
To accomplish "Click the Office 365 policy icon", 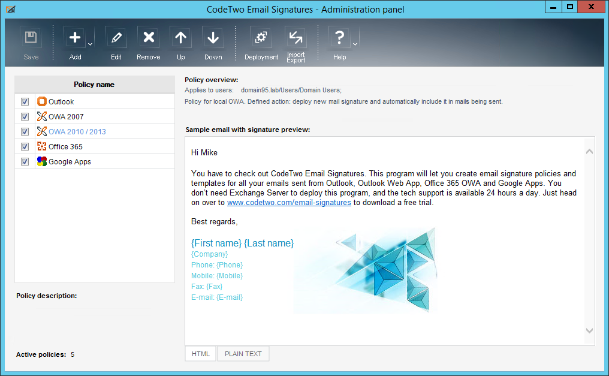I will 41,146.
